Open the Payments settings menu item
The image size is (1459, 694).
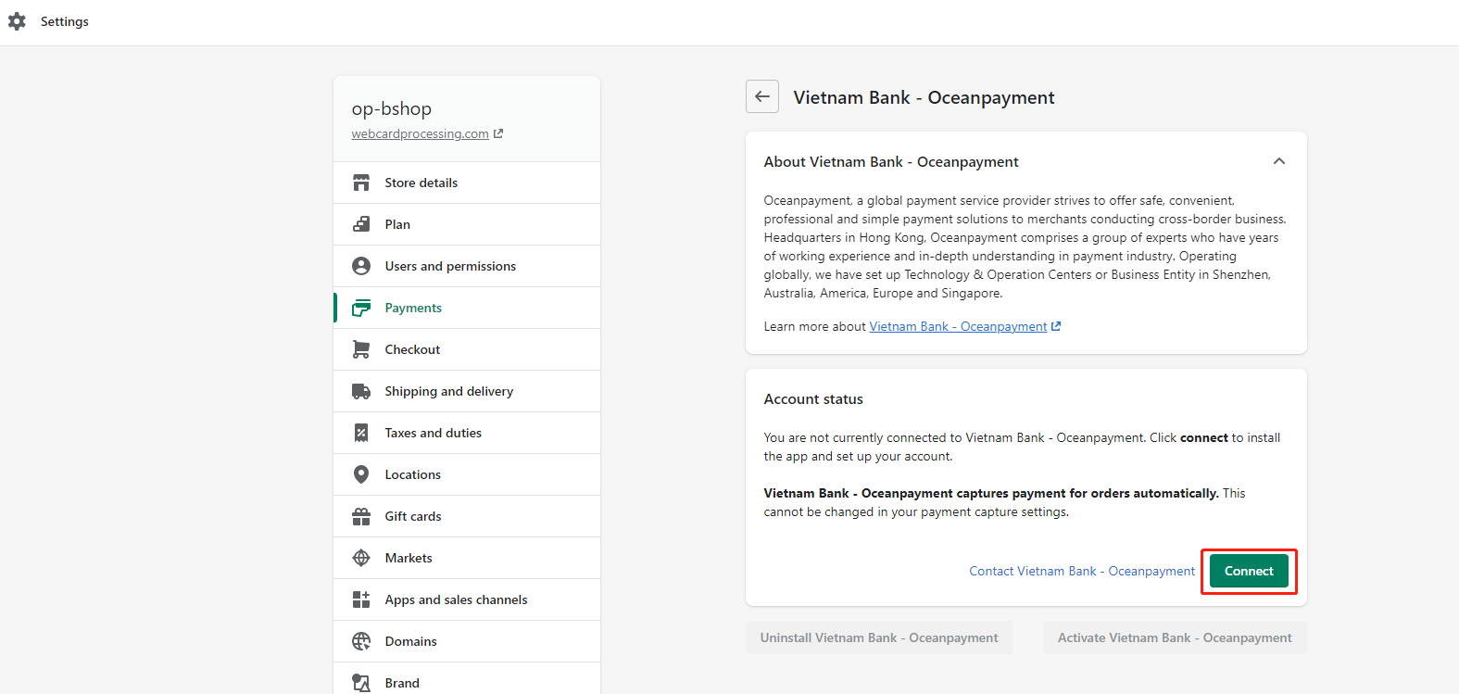pos(413,308)
